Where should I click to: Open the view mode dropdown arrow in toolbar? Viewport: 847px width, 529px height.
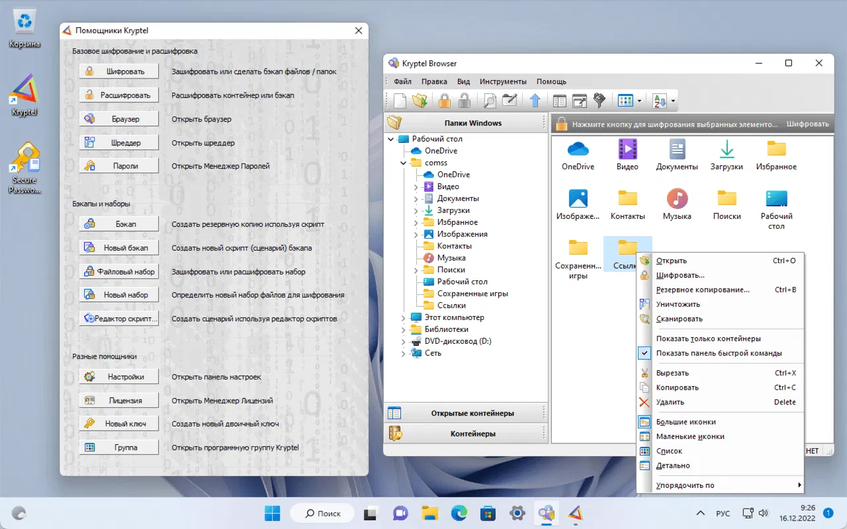[x=639, y=101]
